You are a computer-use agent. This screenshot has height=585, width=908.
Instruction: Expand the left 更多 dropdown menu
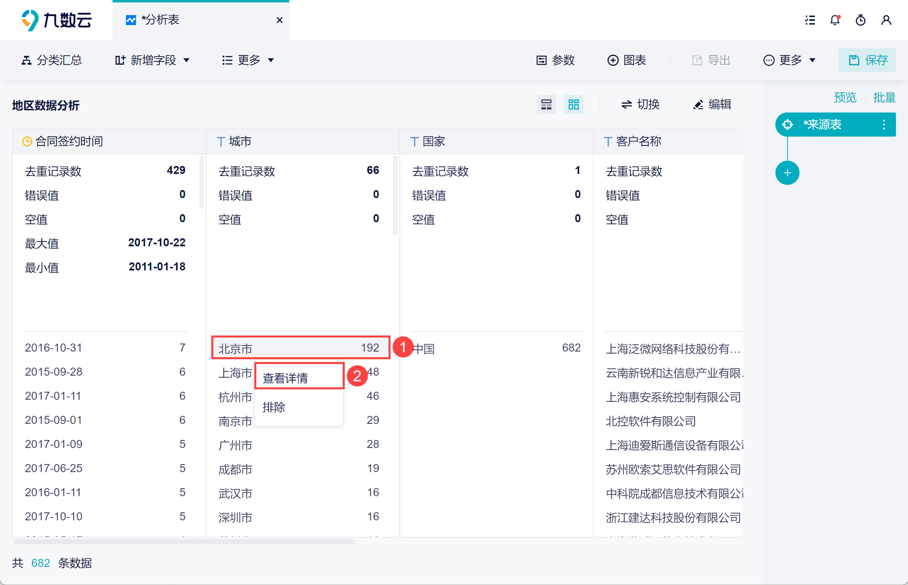coord(248,60)
